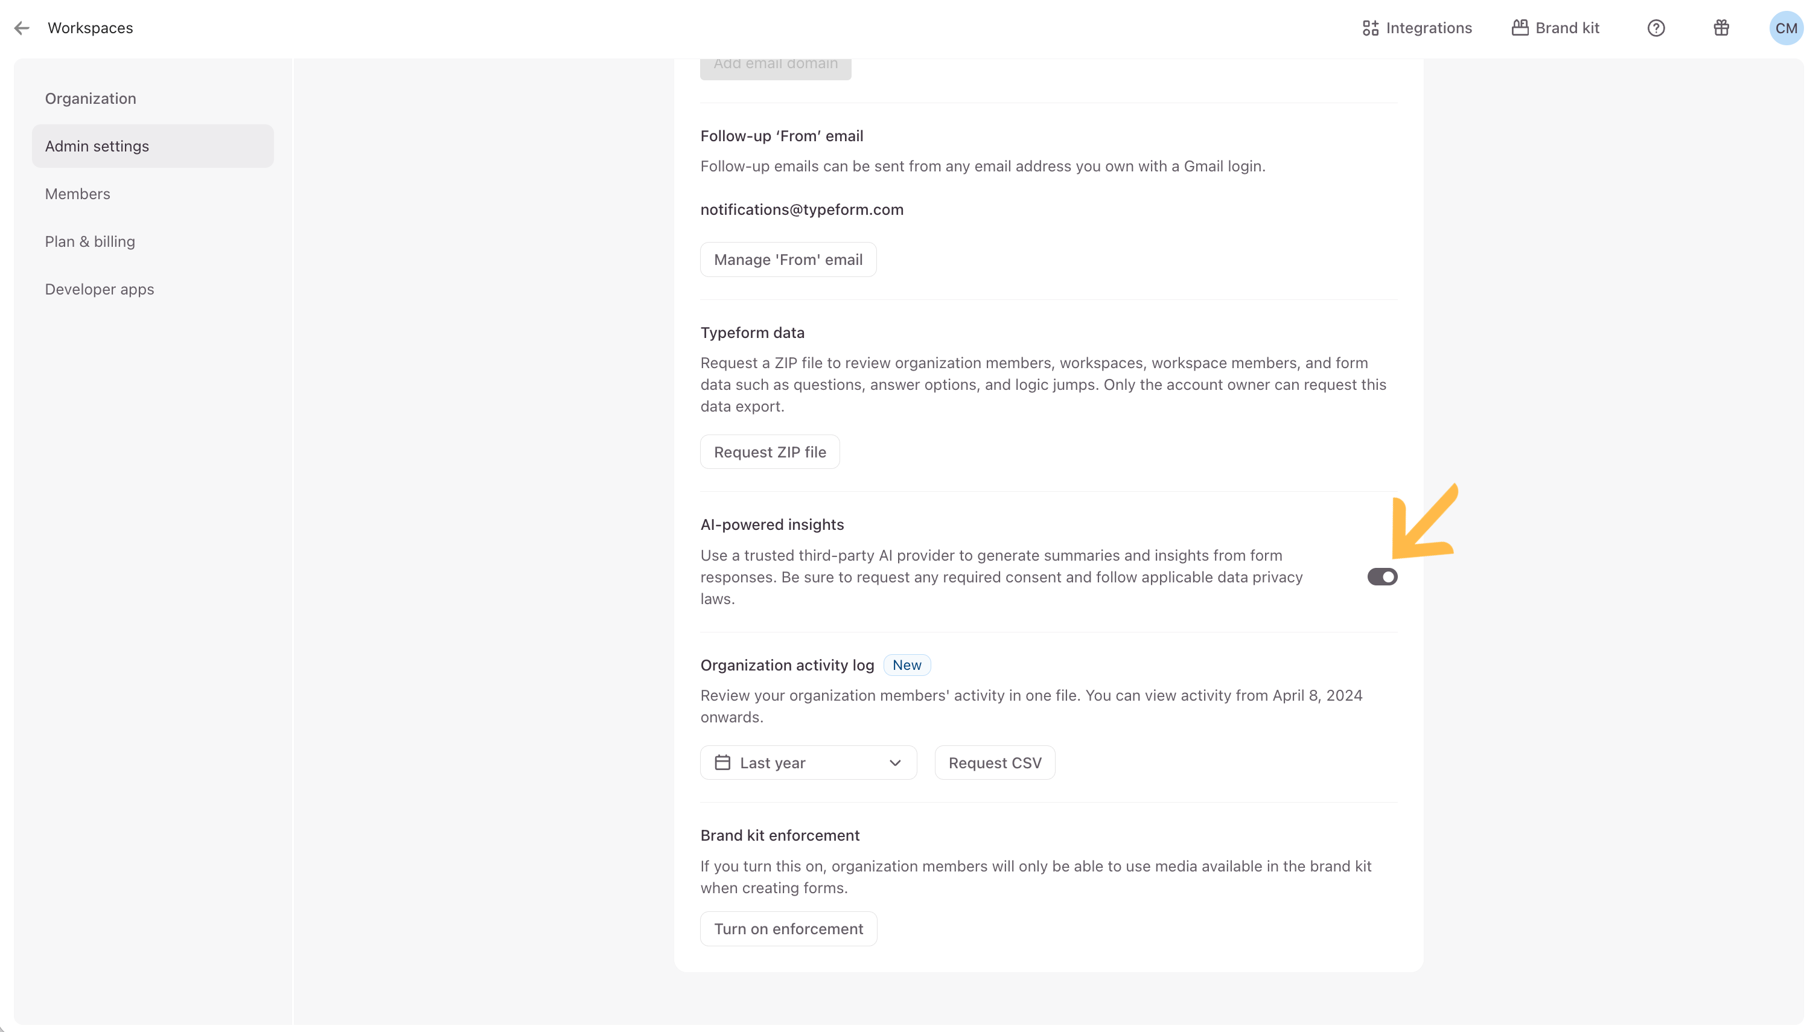
Task: Open the help question mark icon
Action: [1656, 28]
